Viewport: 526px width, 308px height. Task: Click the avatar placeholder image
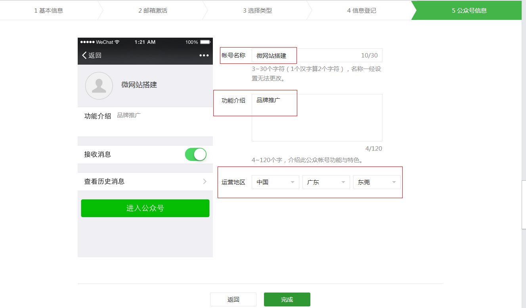pyautogui.click(x=99, y=85)
